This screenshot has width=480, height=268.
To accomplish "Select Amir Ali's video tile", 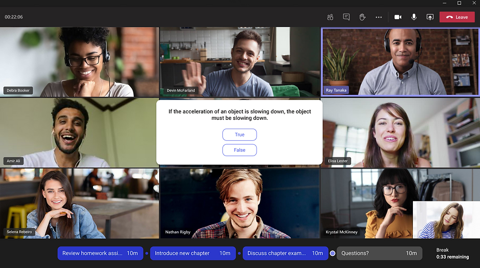I will [79, 133].
